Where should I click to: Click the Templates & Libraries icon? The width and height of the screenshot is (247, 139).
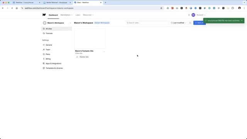point(44,68)
